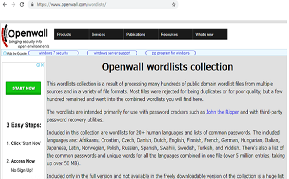Open the Products menu

point(71,34)
